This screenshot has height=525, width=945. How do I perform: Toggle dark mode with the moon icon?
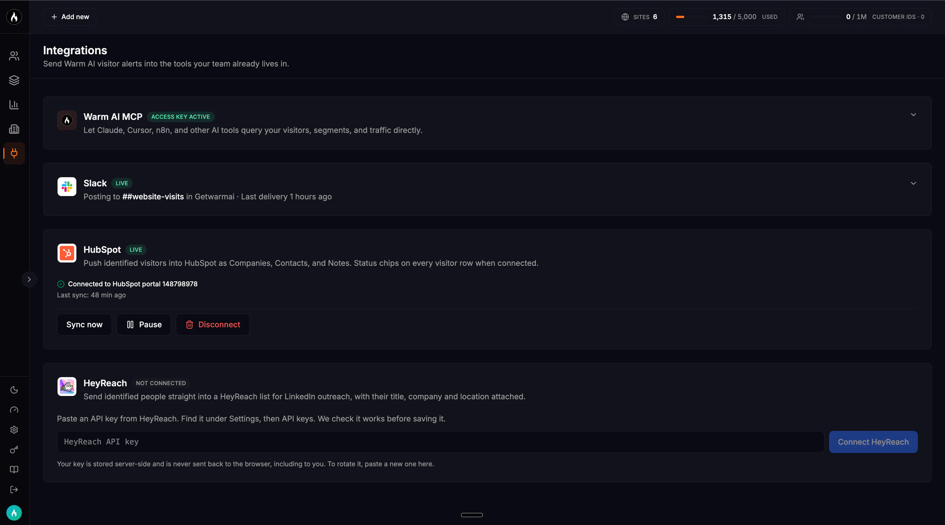pos(14,390)
